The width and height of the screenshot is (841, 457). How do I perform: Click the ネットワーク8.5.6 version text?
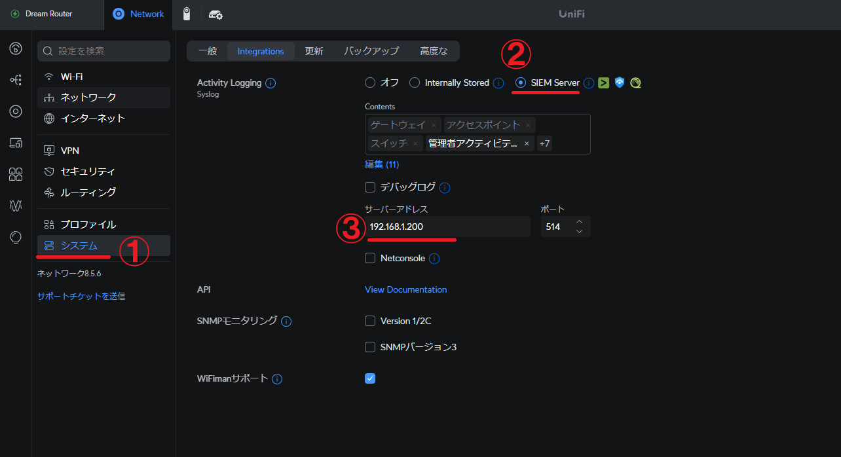[x=69, y=274]
